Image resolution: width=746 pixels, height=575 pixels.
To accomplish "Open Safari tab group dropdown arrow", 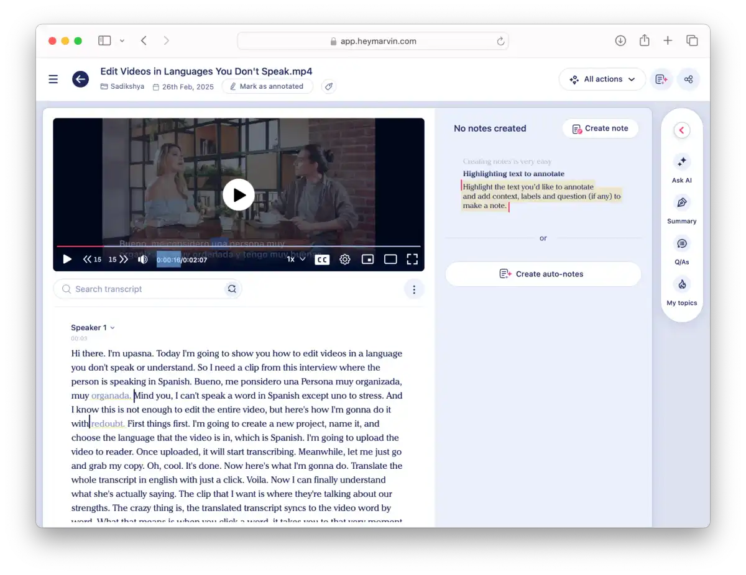I will click(122, 41).
